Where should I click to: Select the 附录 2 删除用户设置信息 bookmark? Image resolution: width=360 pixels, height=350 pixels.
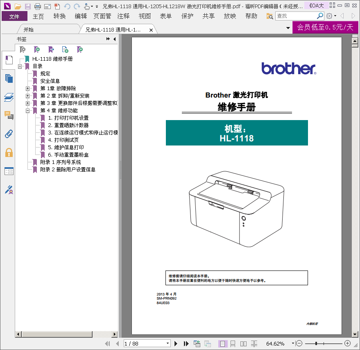[68, 170]
